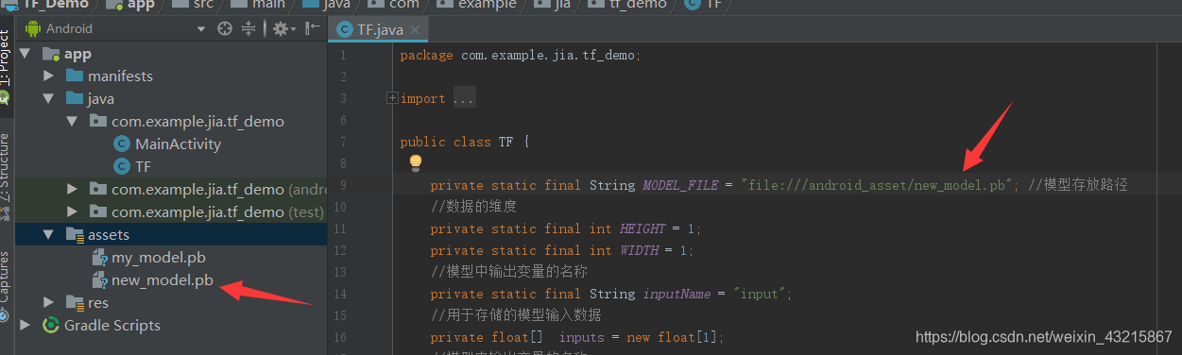Click the "input" string literal
The height and width of the screenshot is (355, 1182).
tap(760, 294)
